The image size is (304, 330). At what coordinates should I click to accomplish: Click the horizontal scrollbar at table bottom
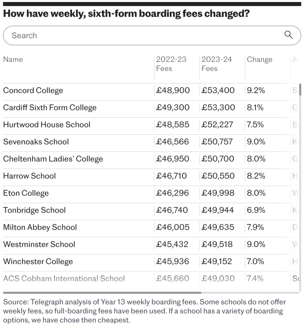point(102,293)
